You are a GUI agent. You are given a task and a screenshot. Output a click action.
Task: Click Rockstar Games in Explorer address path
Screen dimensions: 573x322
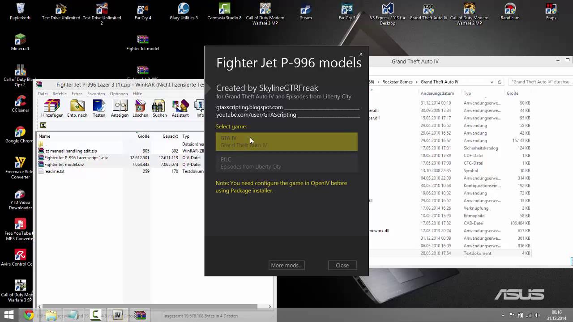point(397,82)
